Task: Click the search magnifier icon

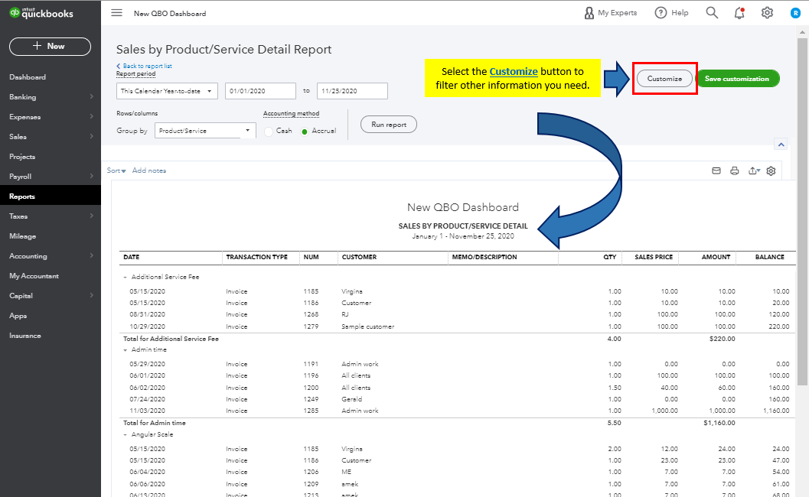Action: click(x=712, y=13)
